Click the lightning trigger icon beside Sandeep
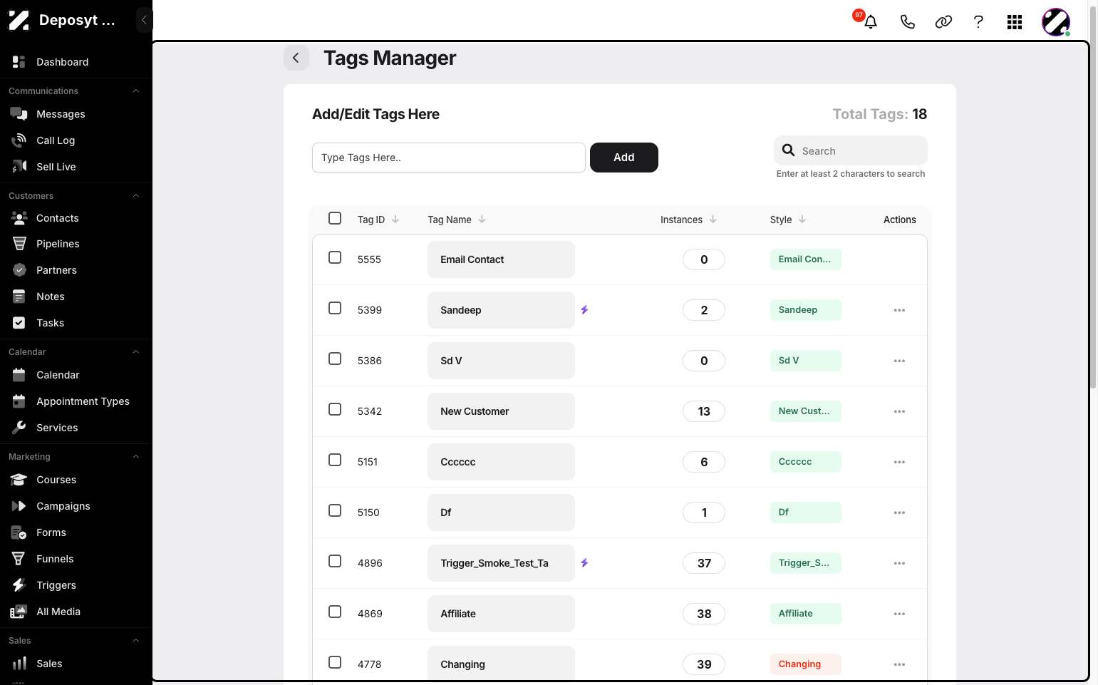1098x685 pixels. (x=584, y=309)
